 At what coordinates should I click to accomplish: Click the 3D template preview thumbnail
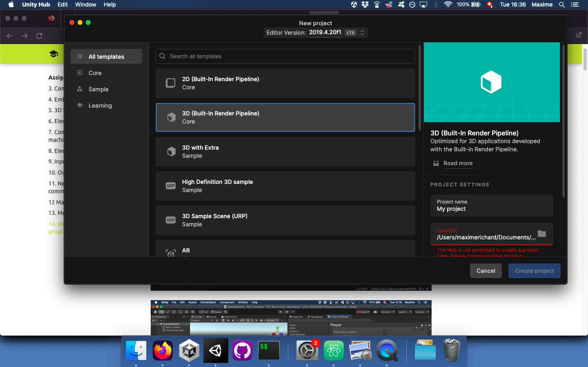pos(492,82)
